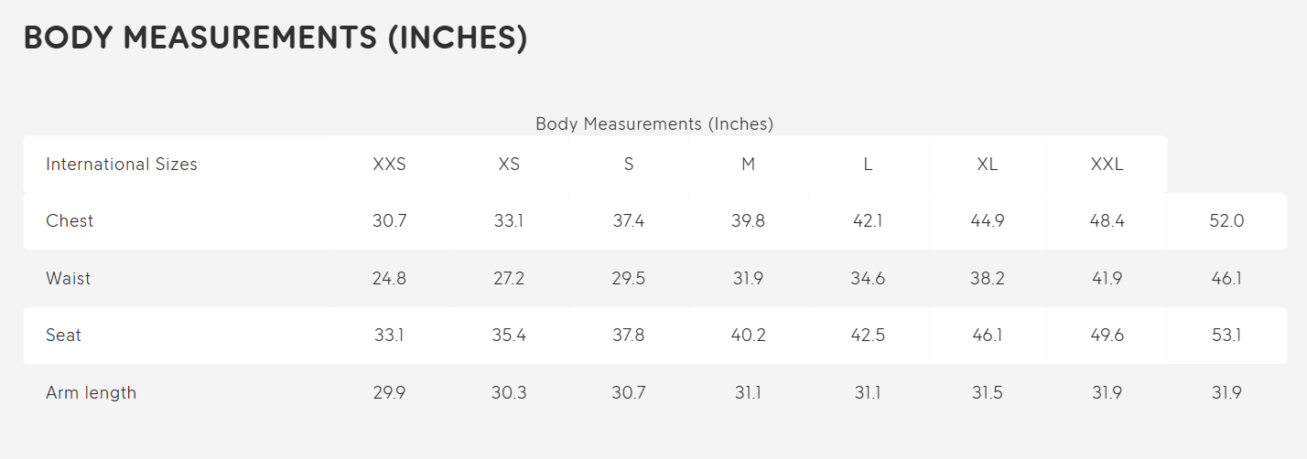Screen dimensions: 1307x459
Task: Select the XXL size column header
Action: click(x=1107, y=165)
